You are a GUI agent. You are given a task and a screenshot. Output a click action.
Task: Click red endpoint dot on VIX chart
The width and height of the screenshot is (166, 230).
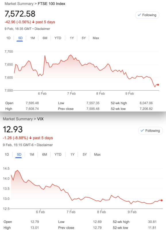coord(162,200)
